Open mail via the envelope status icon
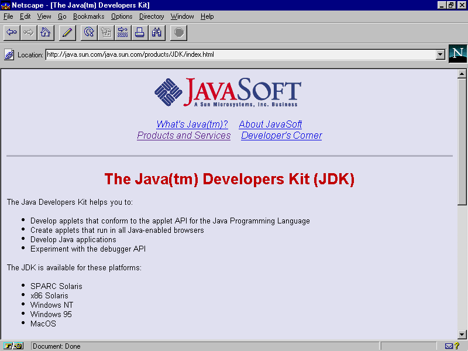 [x=448, y=346]
